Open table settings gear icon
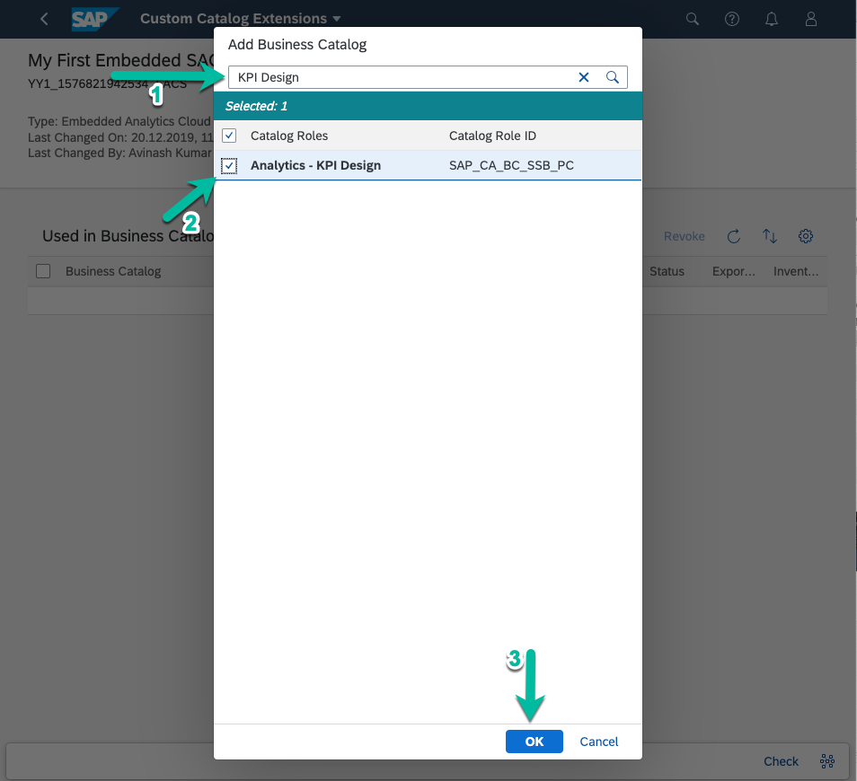 pyautogui.click(x=806, y=236)
